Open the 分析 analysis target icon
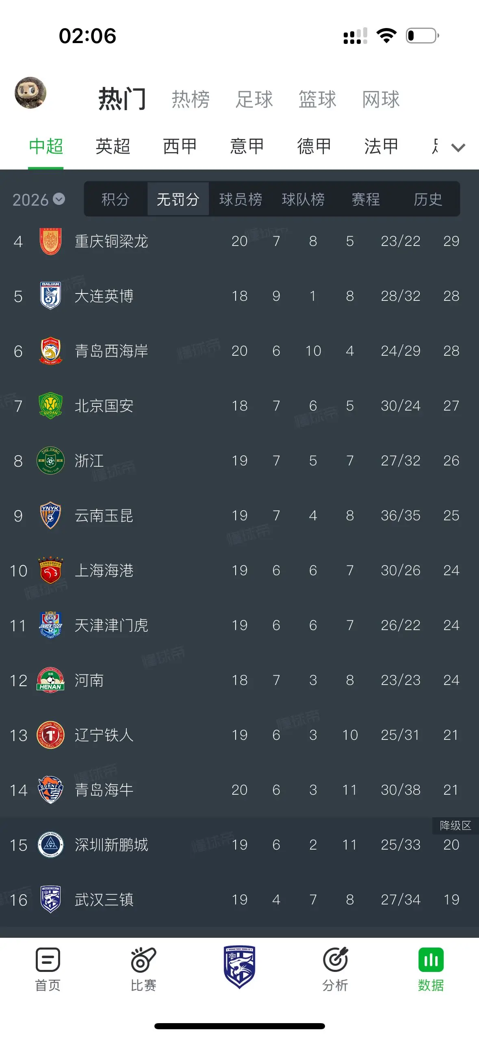Viewport: 479px width, 1039px height. (335, 960)
